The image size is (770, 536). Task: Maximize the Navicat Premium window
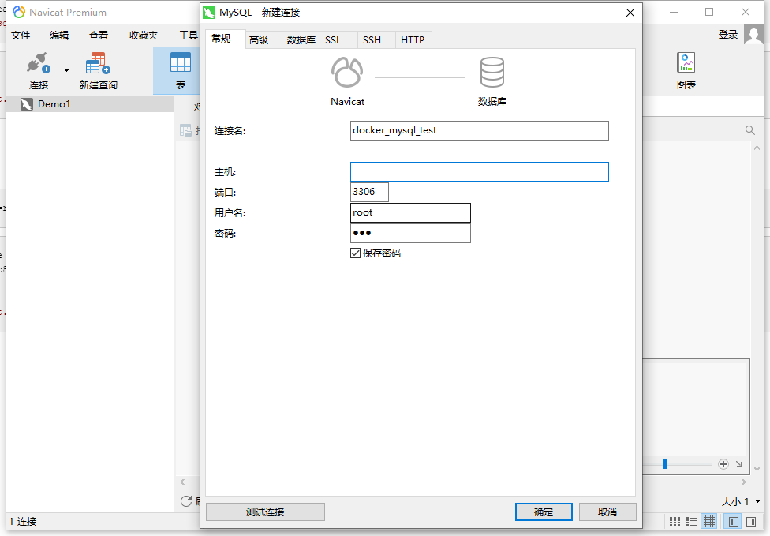click(x=709, y=12)
